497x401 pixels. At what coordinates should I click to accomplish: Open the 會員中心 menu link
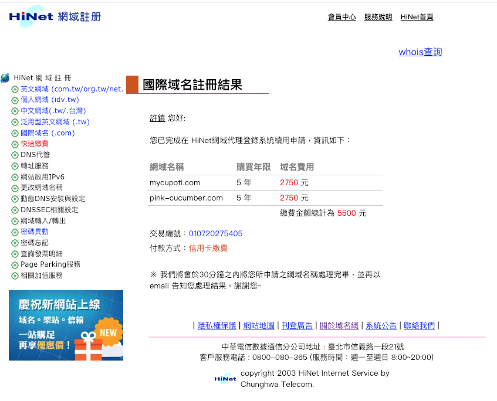[x=342, y=17]
